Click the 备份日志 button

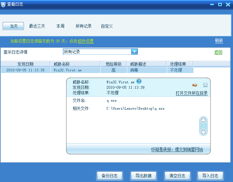(x=110, y=176)
